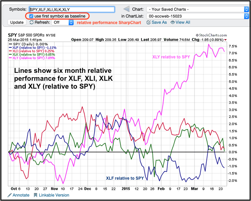251x201 pixels.
Task: Click the Refresh circular arrows icon
Action: 32,22
